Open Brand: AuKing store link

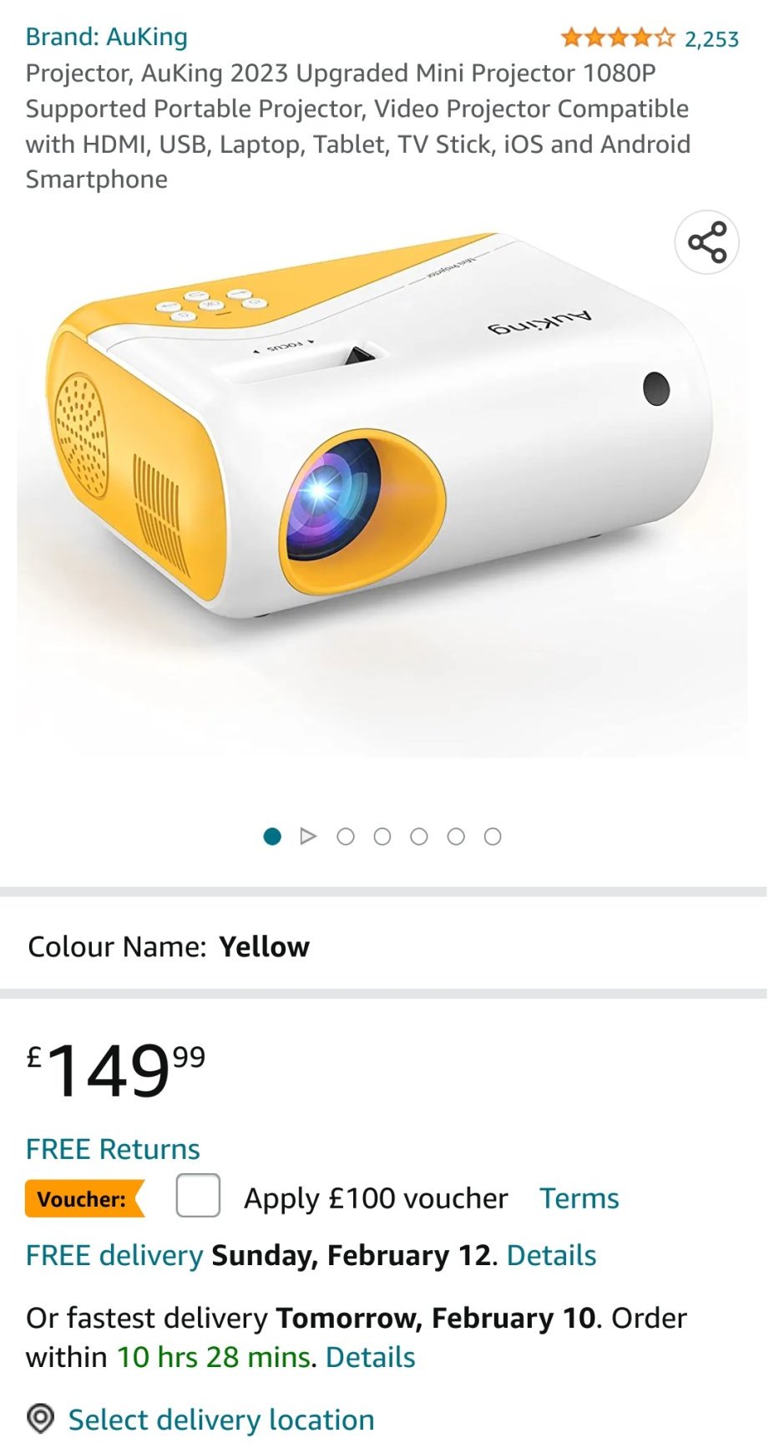107,37
